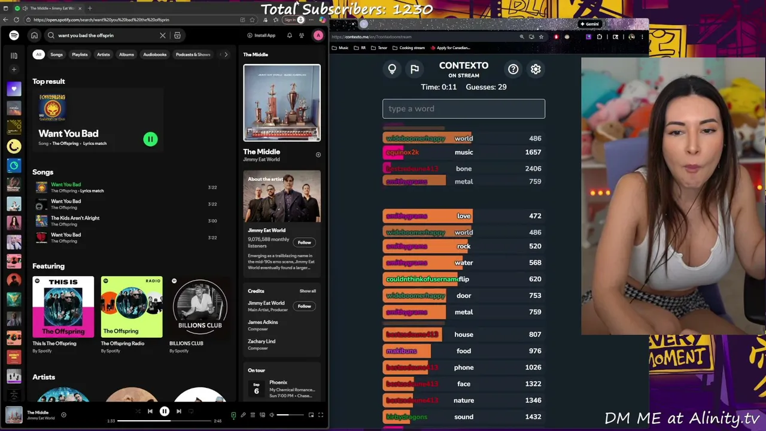The width and height of the screenshot is (766, 431).
Task: Favorite the Spotify page with star icon
Action: [252, 20]
